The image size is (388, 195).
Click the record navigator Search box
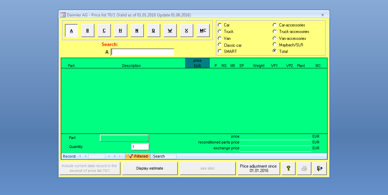164,156
